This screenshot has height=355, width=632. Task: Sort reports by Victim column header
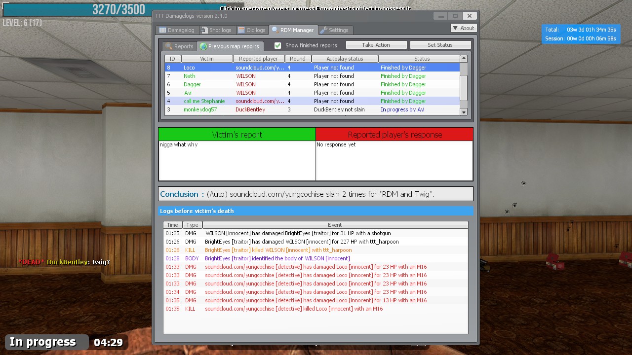[207, 59]
